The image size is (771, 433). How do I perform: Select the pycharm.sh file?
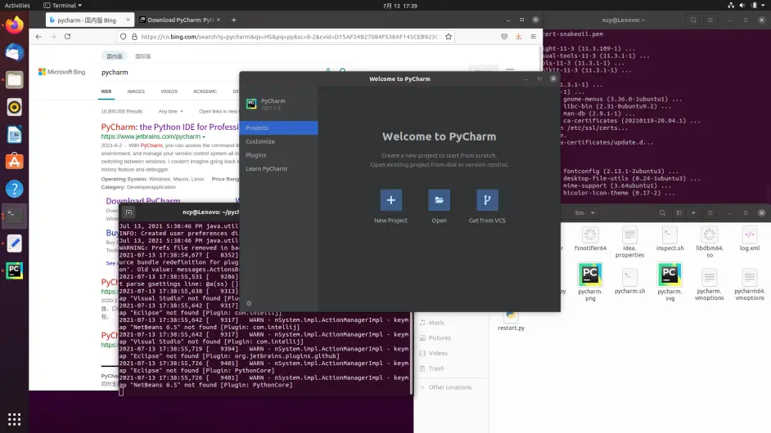(629, 281)
